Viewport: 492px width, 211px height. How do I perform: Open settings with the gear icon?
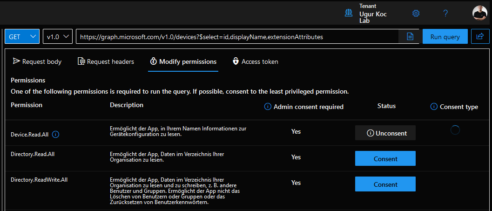[416, 14]
